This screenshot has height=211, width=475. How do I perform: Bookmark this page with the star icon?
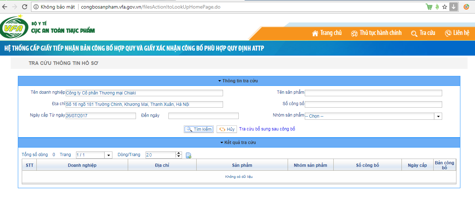click(445, 7)
